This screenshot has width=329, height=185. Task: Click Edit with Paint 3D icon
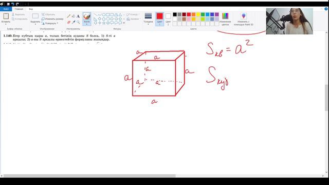coord(243,16)
